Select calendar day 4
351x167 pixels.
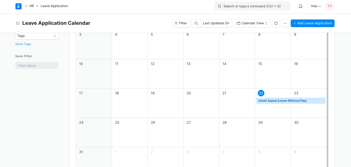pos(116,34)
